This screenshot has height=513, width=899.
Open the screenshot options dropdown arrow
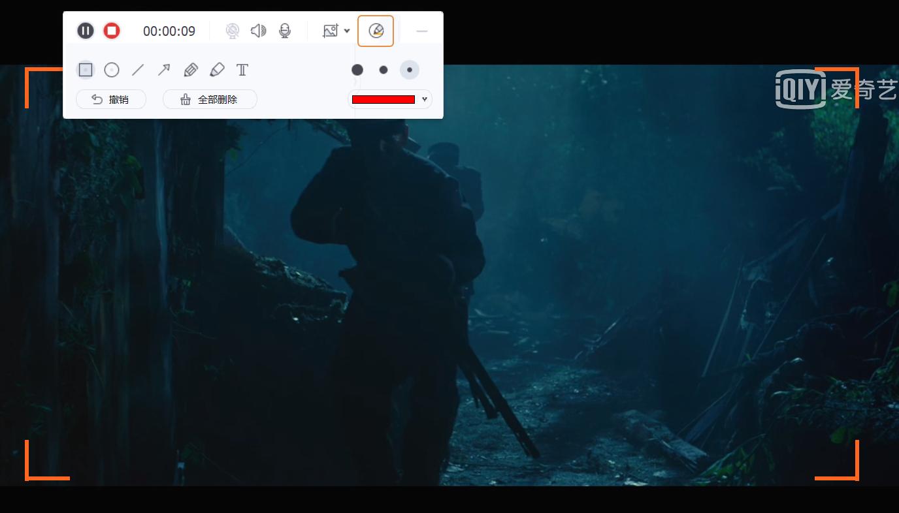pyautogui.click(x=347, y=31)
